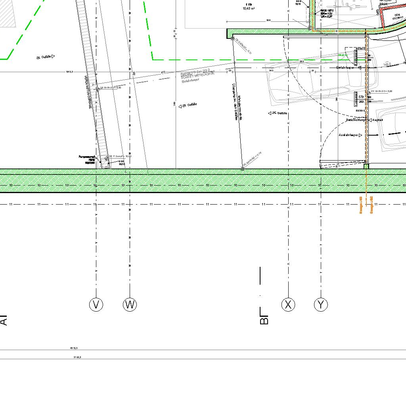The image size is (406, 406).
Task: Select the SCHNITT MITTELACHSE text
Action: tap(198, 77)
